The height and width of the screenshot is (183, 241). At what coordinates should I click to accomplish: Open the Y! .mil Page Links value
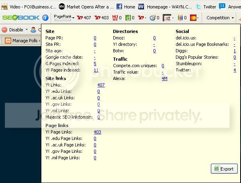[x=95, y=158]
